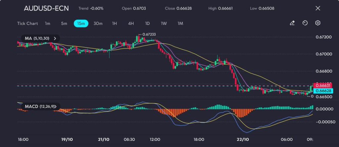Switch to 1H timeframe

pos(115,23)
